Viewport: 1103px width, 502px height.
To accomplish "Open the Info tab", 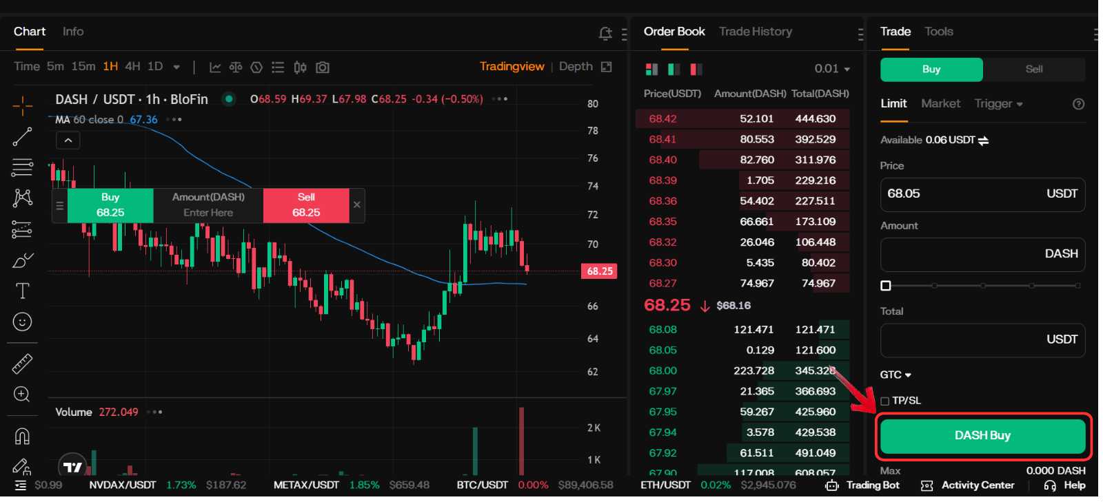I will click(73, 32).
